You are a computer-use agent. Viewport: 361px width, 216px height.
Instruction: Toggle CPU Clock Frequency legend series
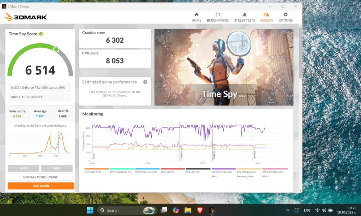point(223,173)
